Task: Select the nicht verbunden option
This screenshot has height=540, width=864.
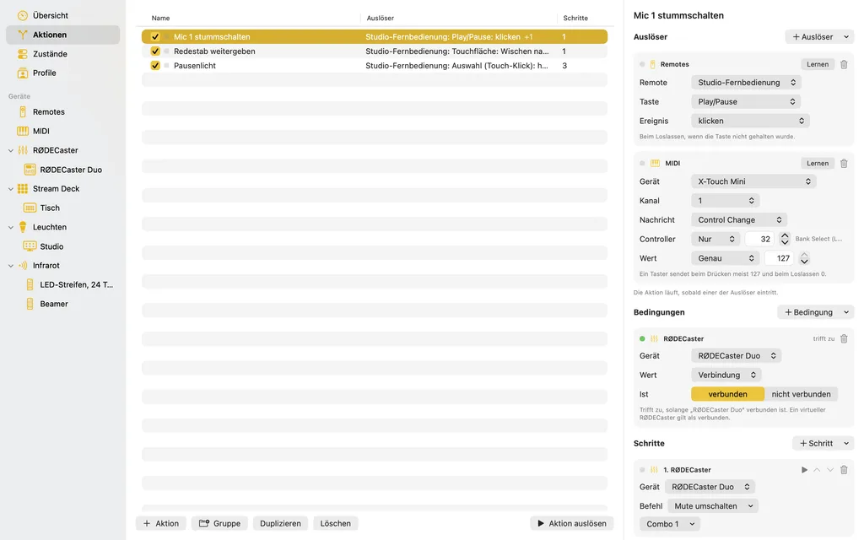Action: (x=802, y=395)
